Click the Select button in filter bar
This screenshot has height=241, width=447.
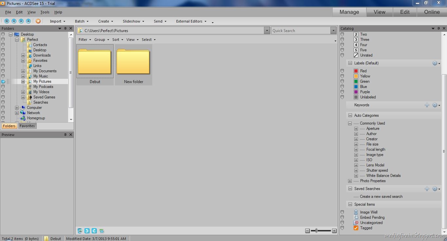click(x=149, y=40)
